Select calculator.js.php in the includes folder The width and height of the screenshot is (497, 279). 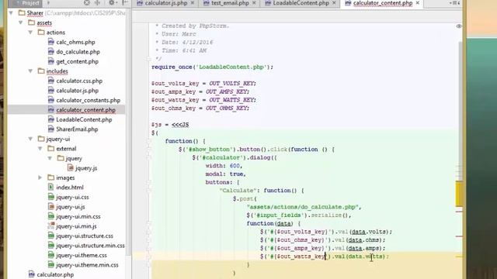pos(78,91)
